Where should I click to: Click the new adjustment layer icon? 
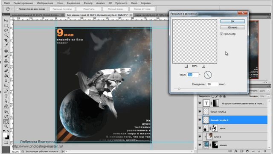click(247, 151)
